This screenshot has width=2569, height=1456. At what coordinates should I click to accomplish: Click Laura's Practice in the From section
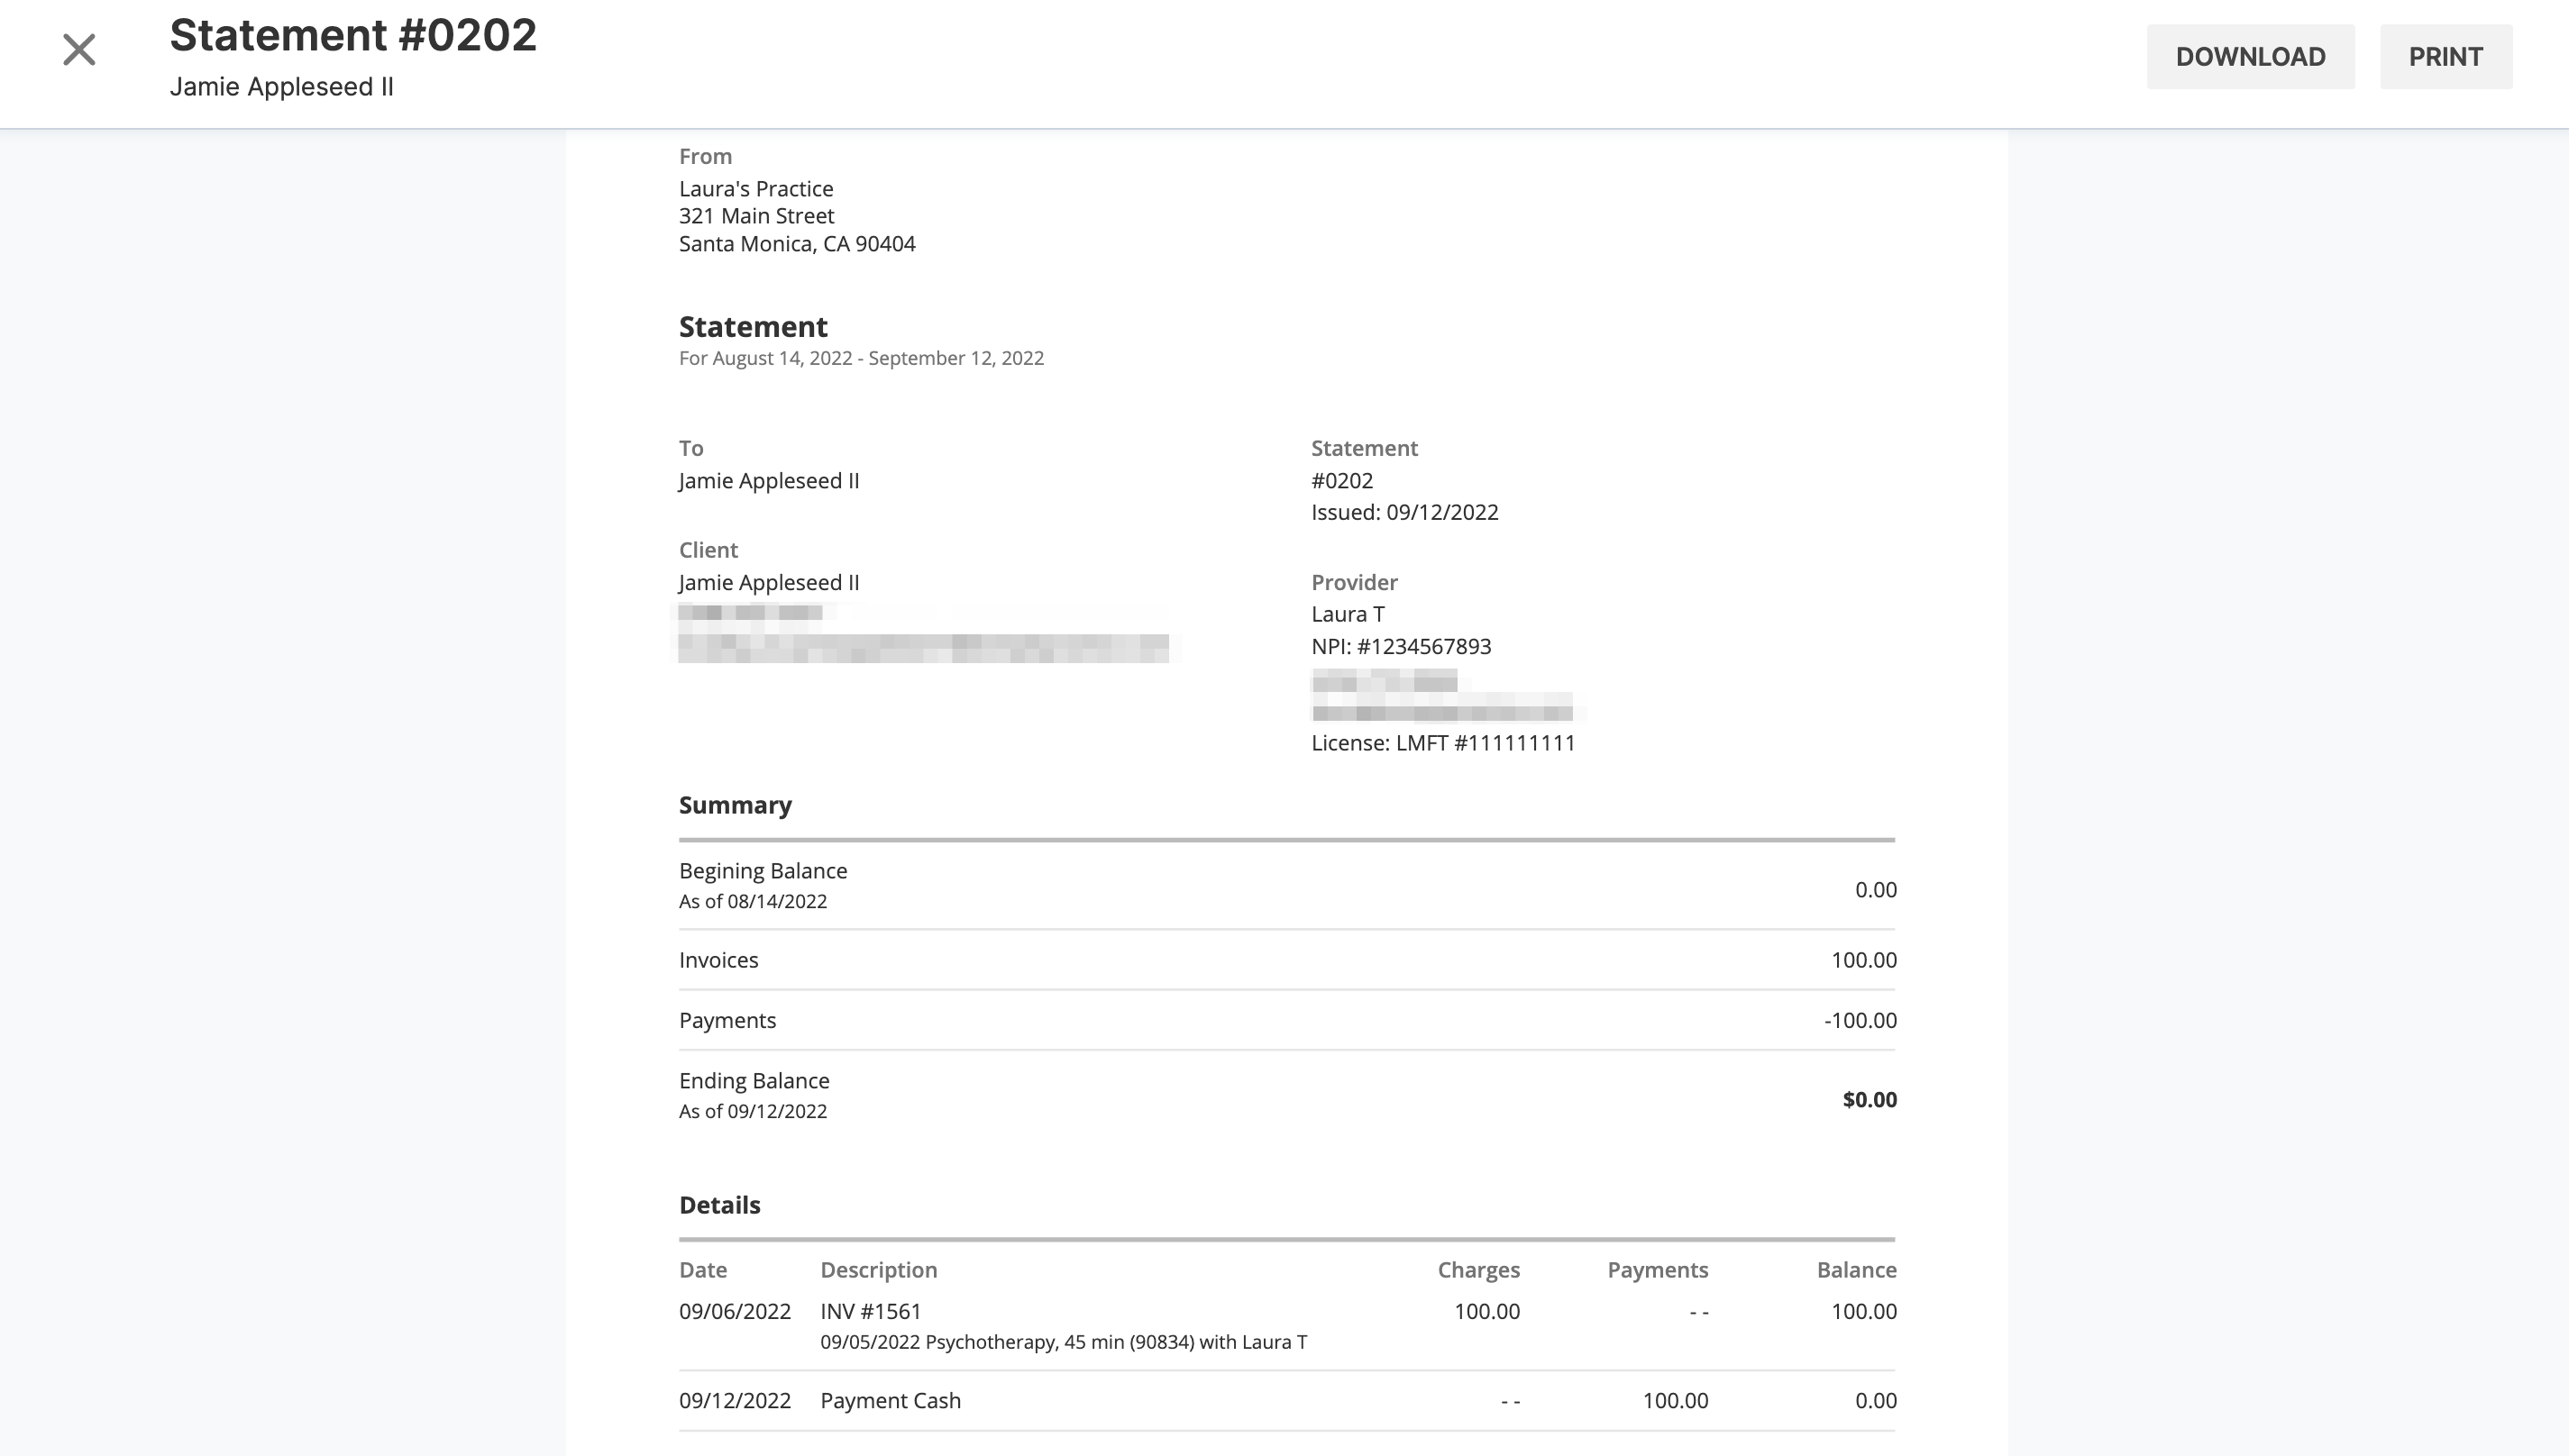[755, 189]
